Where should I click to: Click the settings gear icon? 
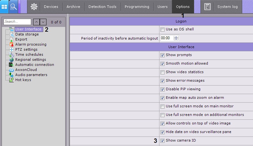(34, 7)
